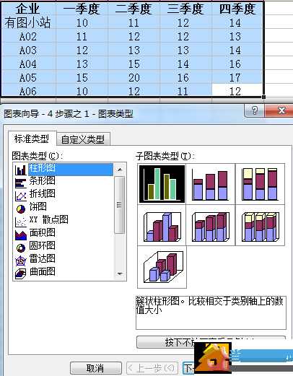This screenshot has height=376, width=293.
Task: Choose the 100% stacked column sub-chart
Action: click(260, 184)
